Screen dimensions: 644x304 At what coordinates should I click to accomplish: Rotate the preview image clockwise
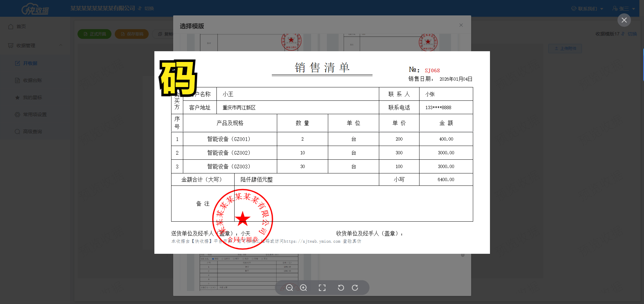coord(355,288)
